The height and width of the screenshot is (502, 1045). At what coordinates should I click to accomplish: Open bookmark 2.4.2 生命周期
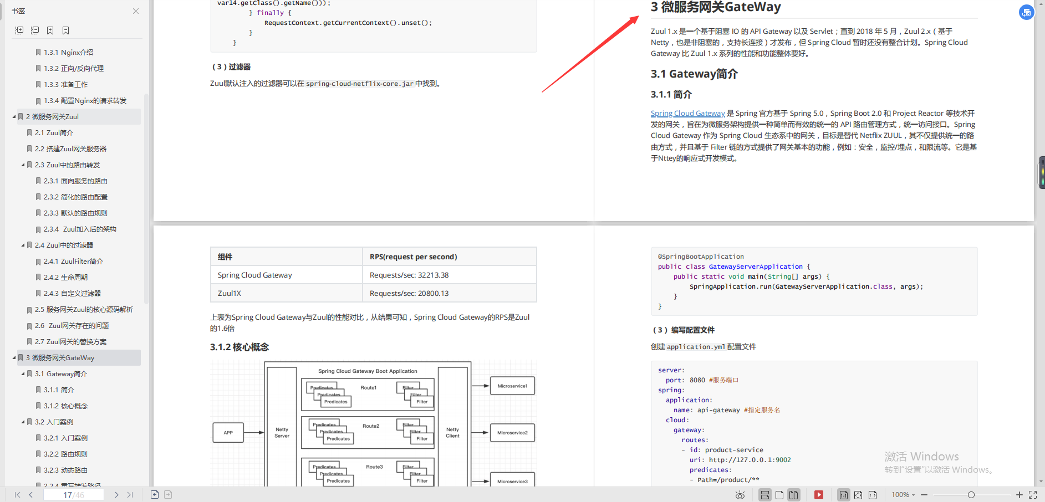(x=65, y=277)
